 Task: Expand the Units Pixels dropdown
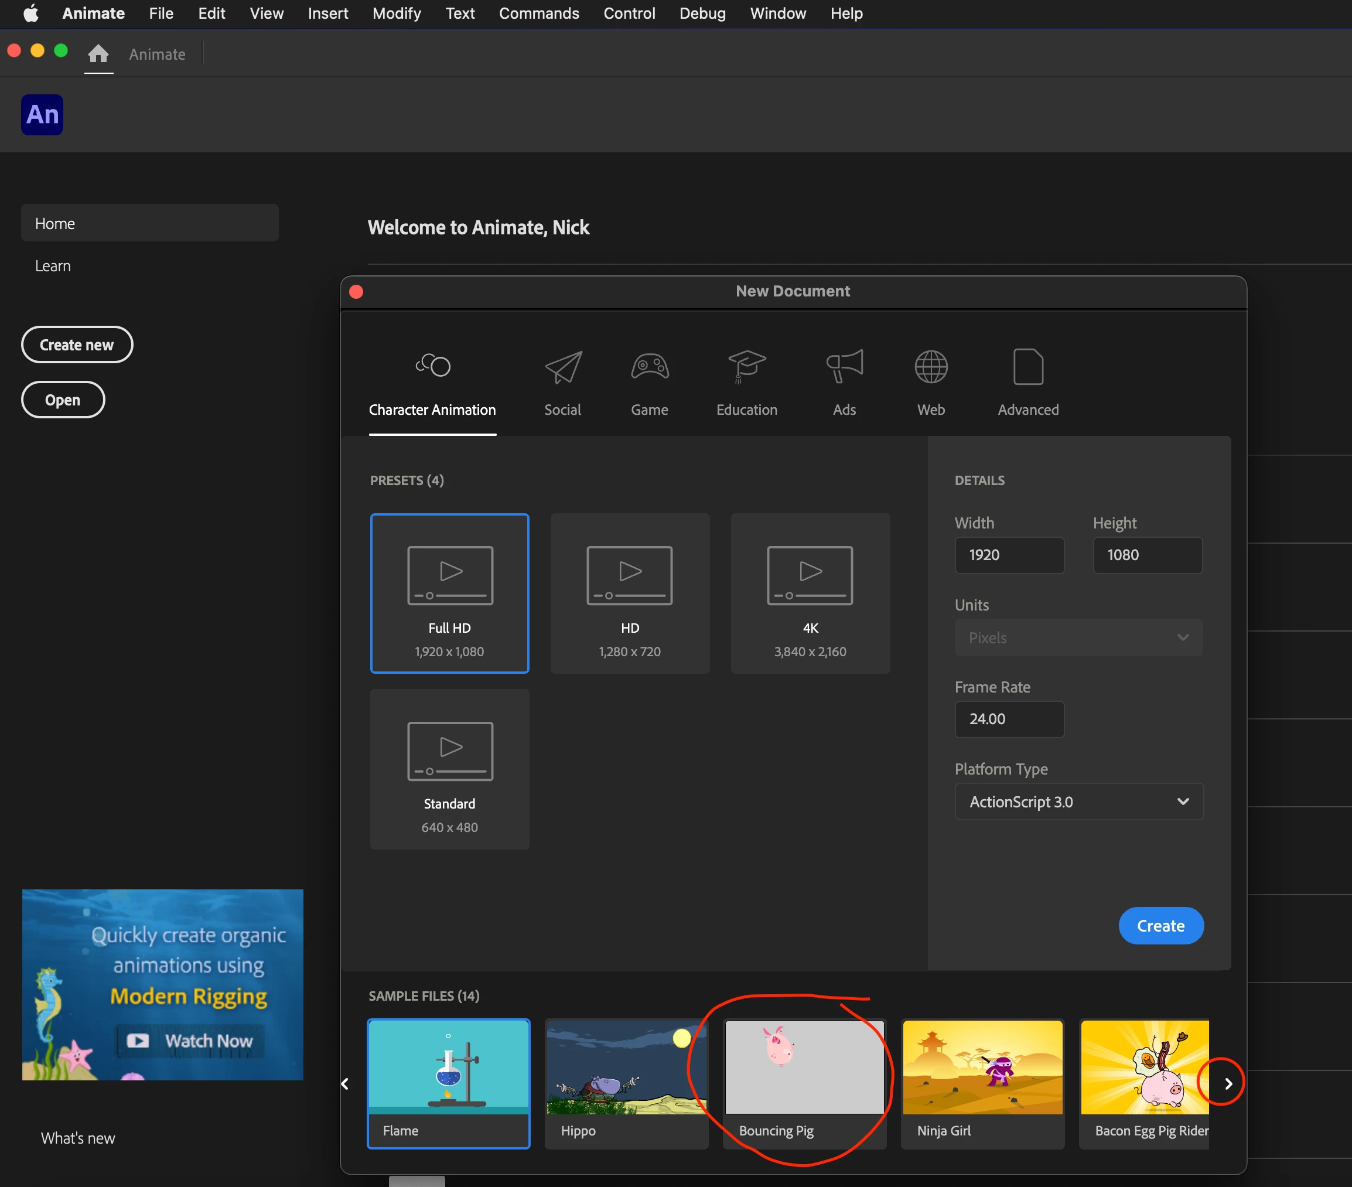1078,637
